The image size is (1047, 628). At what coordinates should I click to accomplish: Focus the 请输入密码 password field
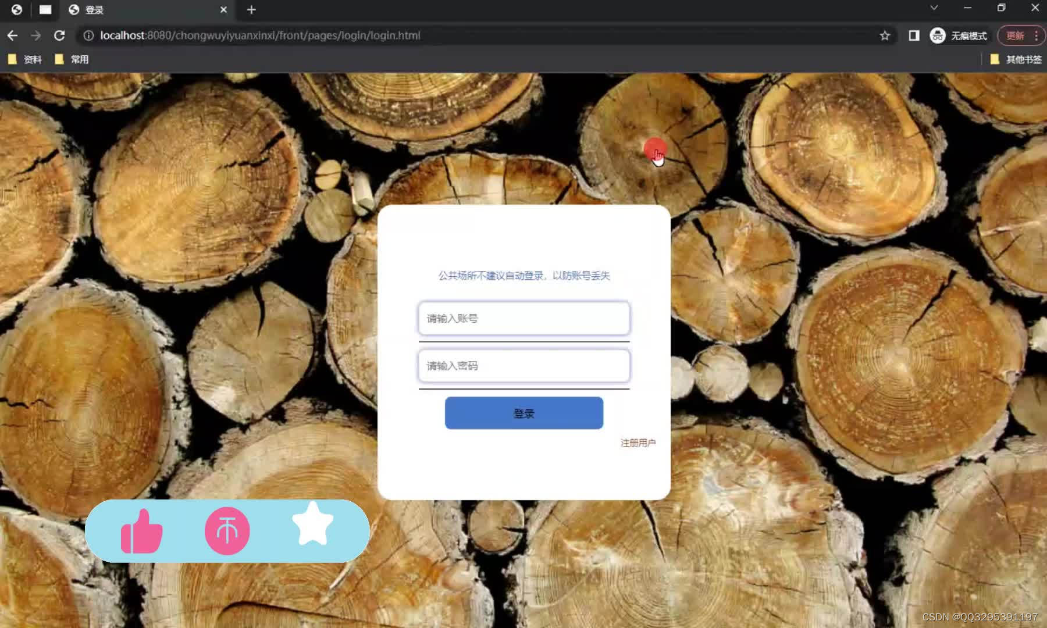524,366
